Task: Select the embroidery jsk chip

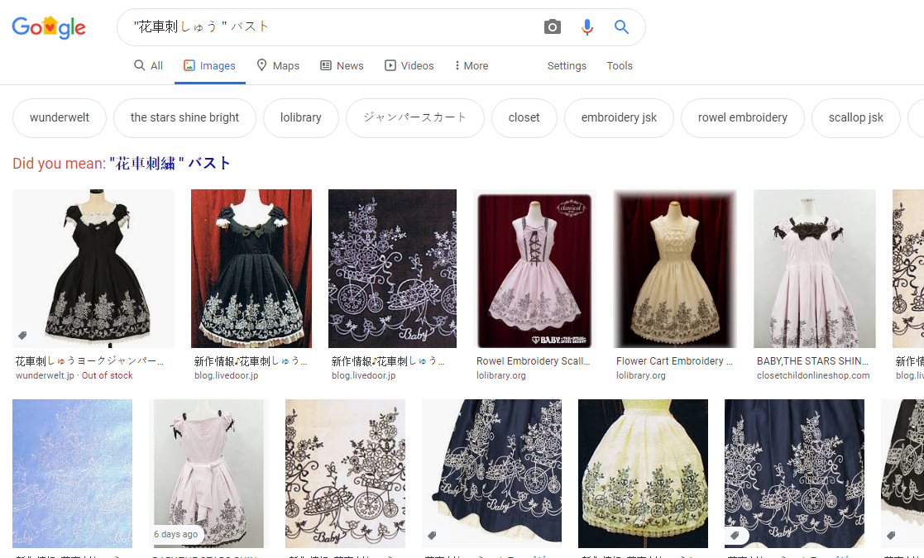Action: coord(619,117)
